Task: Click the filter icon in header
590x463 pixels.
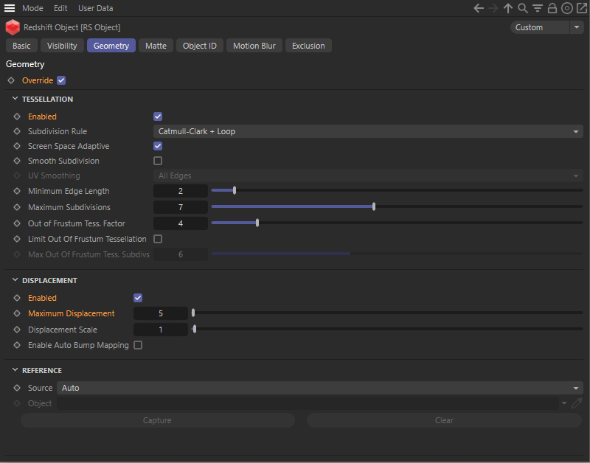Action: pos(538,8)
